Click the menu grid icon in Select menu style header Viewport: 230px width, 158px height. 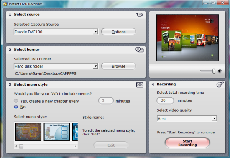pos(140,85)
